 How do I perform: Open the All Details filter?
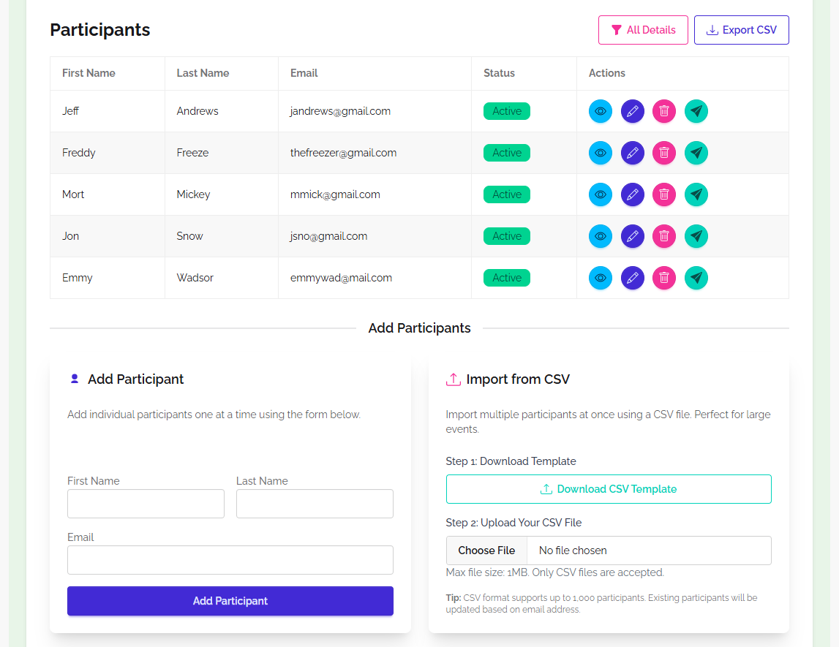643,30
